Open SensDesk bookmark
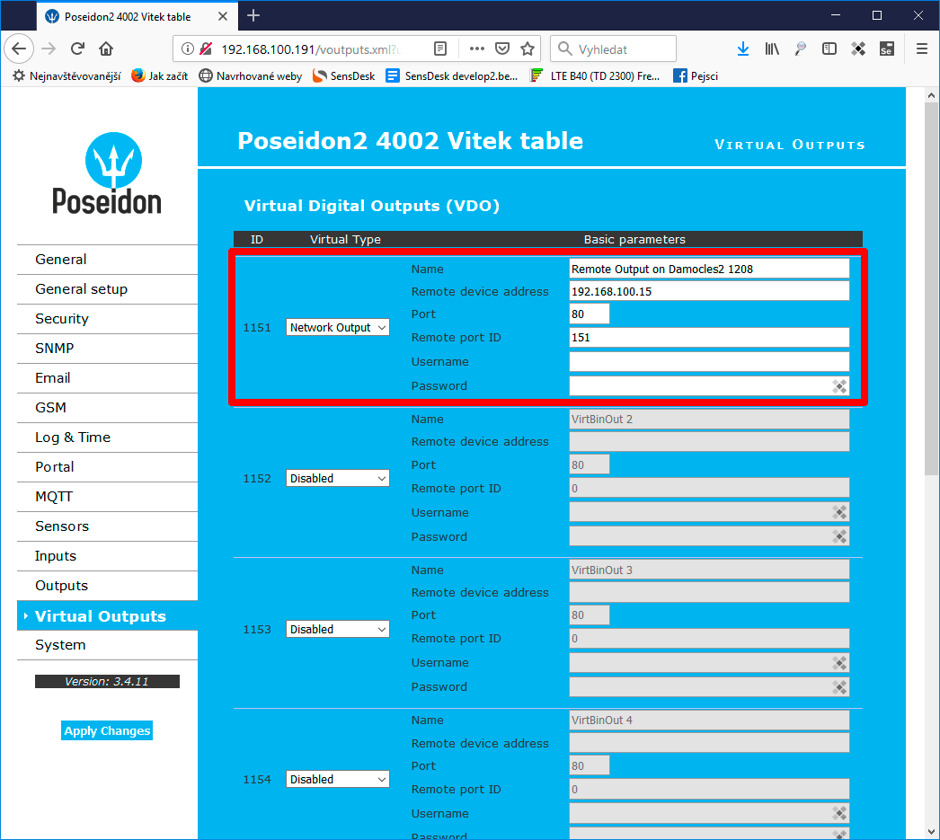The image size is (940, 840). pyautogui.click(x=344, y=76)
